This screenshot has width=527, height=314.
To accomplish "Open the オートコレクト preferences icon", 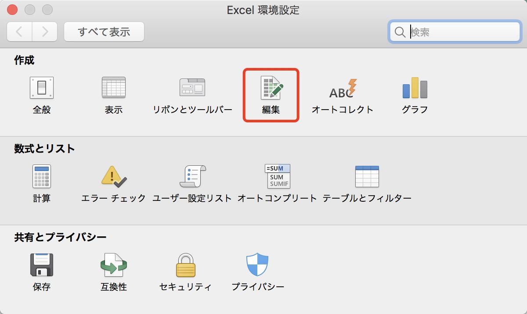I will [343, 88].
